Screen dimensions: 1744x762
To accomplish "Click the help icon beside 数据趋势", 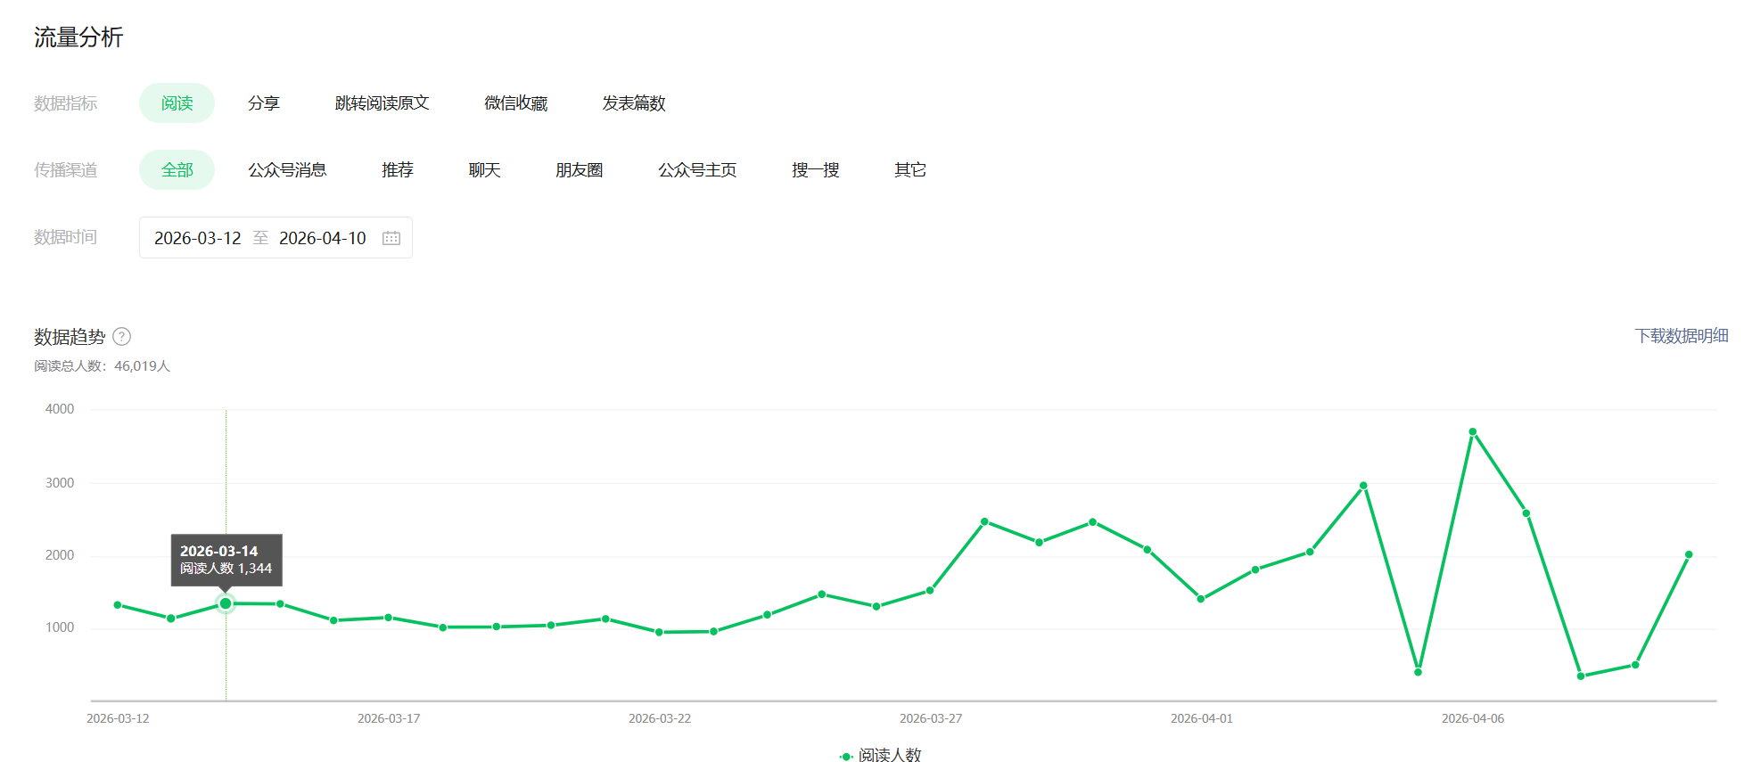I will click(122, 336).
